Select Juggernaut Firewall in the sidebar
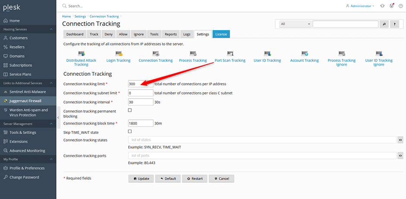The height and width of the screenshot is (199, 406). [28, 101]
